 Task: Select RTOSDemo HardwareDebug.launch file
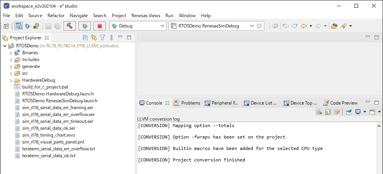(58, 94)
